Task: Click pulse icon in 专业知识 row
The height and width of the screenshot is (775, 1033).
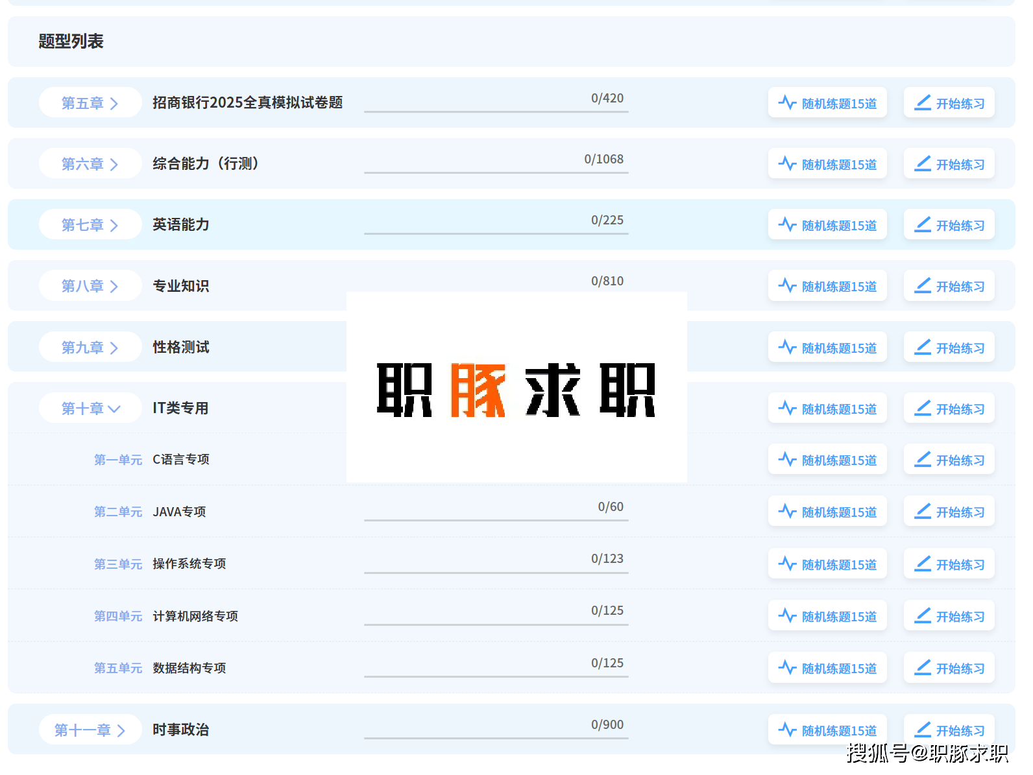Action: click(787, 286)
